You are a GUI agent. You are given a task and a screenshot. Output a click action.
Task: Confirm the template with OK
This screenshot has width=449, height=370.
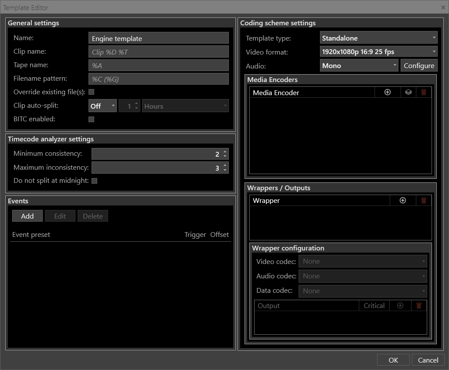coord(393,360)
